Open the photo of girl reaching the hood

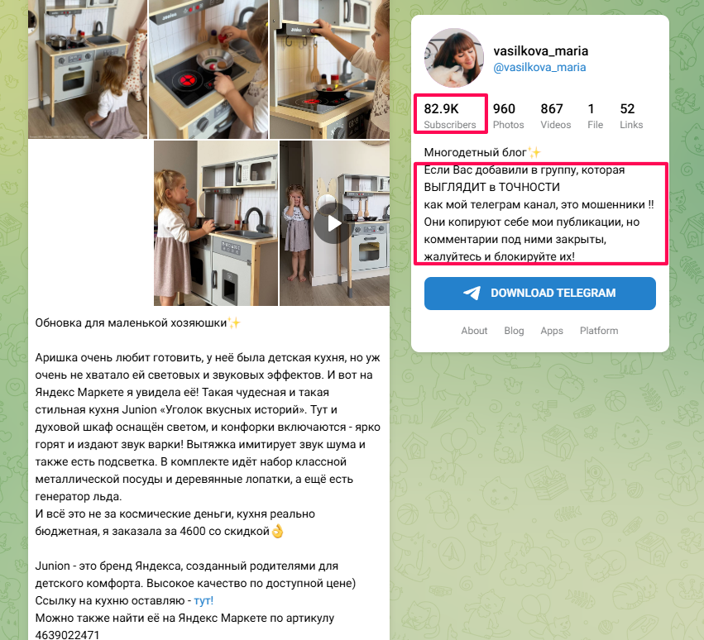(x=329, y=69)
